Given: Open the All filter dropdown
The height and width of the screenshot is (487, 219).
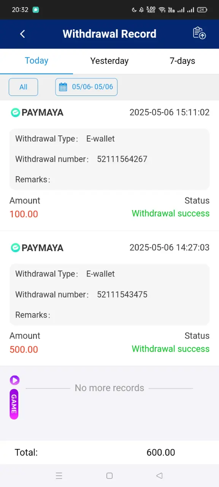Looking at the screenshot, I should (x=23, y=87).
